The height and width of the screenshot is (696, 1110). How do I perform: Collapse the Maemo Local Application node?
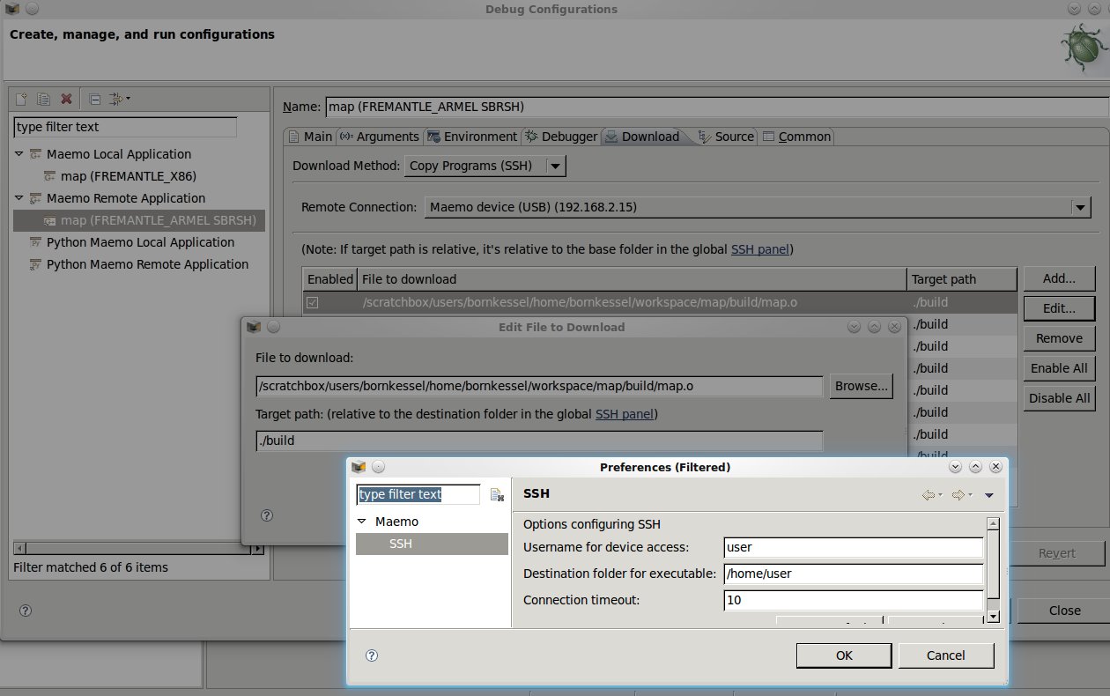pyautogui.click(x=19, y=154)
